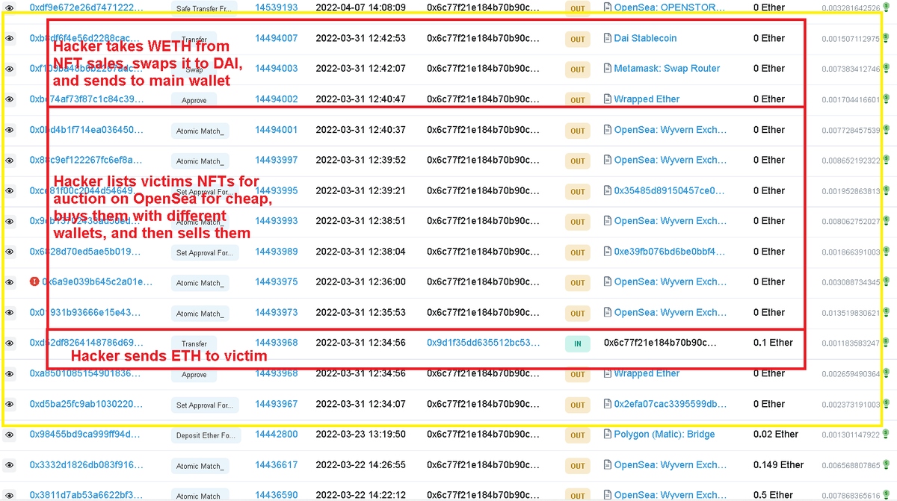Viewport: 897px width, 501px height.
Task: Click the lightbulb icon beside fee 0.006568807865
Action: 886,465
